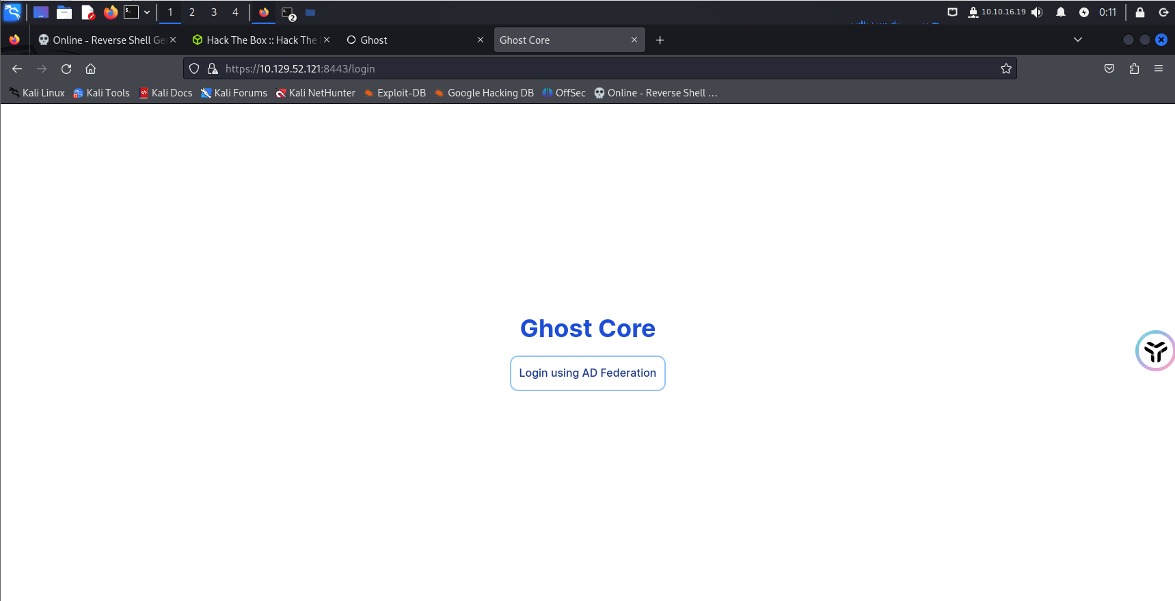The width and height of the screenshot is (1175, 601).
Task: Switch to workspace 2 in panel
Action: (192, 12)
